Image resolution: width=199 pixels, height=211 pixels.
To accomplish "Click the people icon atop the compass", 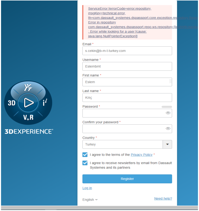I will [28, 88].
